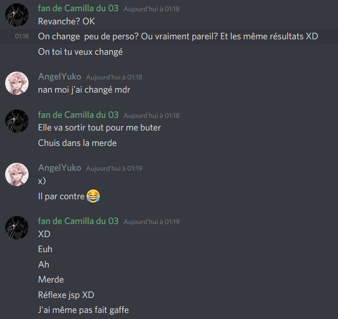Select the message 'On change peu de perso?'
Screen dimensions: 338x319
coord(178,36)
